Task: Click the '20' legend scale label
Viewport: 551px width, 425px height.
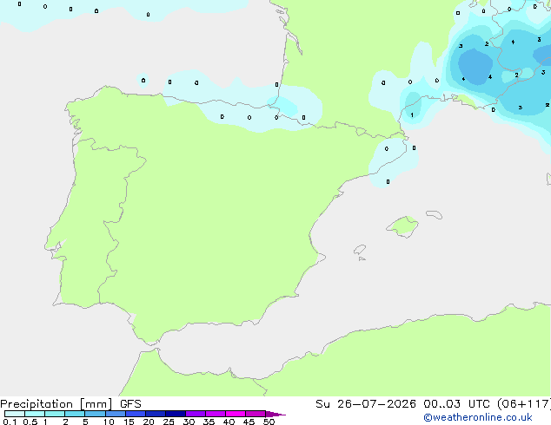Action: (x=149, y=422)
